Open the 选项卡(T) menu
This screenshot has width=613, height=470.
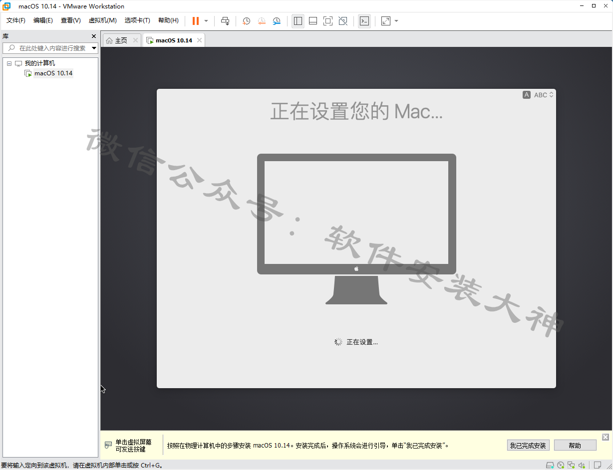tap(137, 20)
